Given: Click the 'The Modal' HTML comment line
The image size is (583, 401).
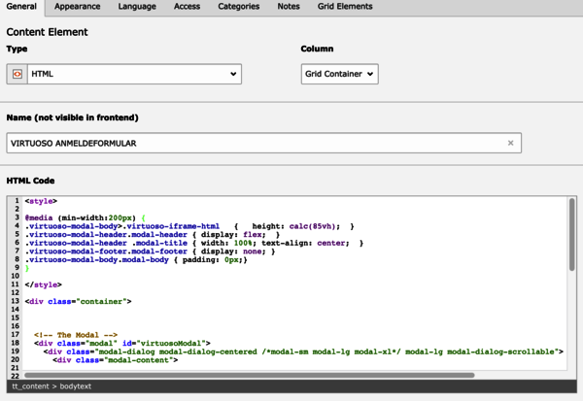Looking at the screenshot, I should click(x=76, y=334).
